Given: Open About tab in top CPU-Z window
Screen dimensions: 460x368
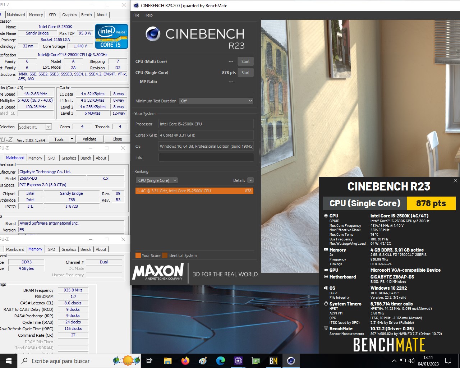Looking at the screenshot, I should click(x=102, y=15).
